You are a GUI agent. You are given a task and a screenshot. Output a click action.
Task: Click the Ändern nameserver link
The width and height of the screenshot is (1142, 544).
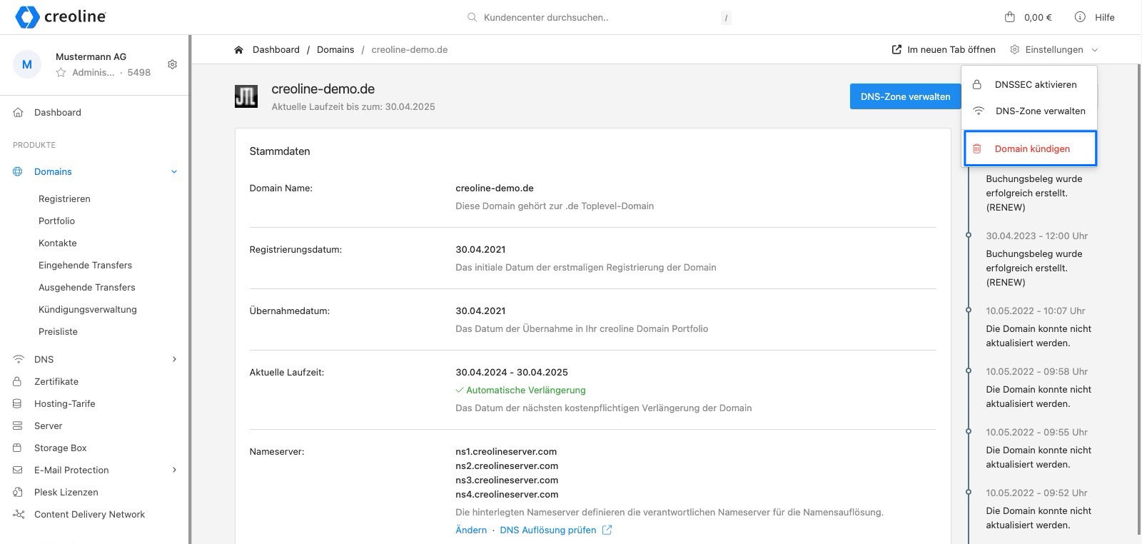pyautogui.click(x=471, y=530)
